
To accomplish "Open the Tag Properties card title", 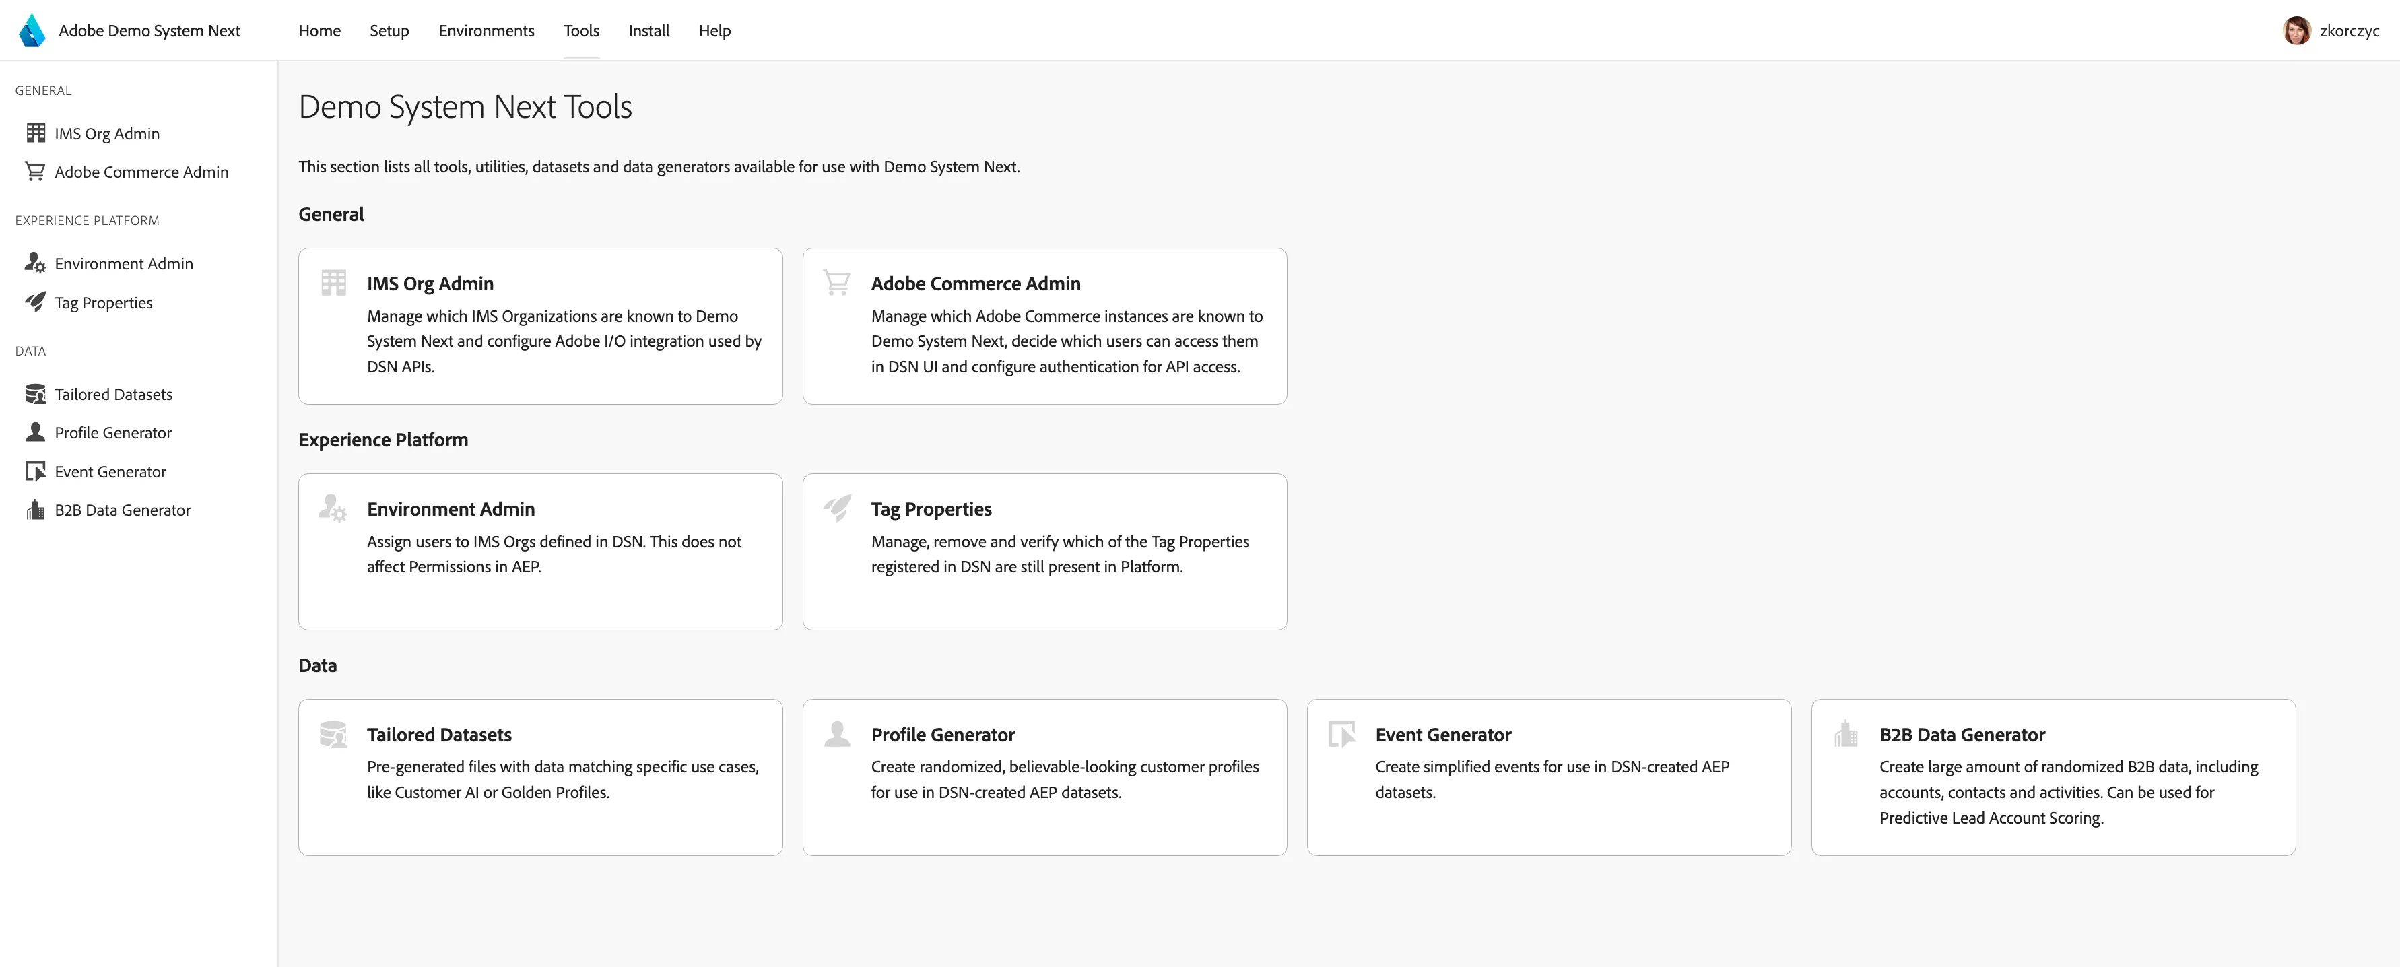I will (x=931, y=508).
